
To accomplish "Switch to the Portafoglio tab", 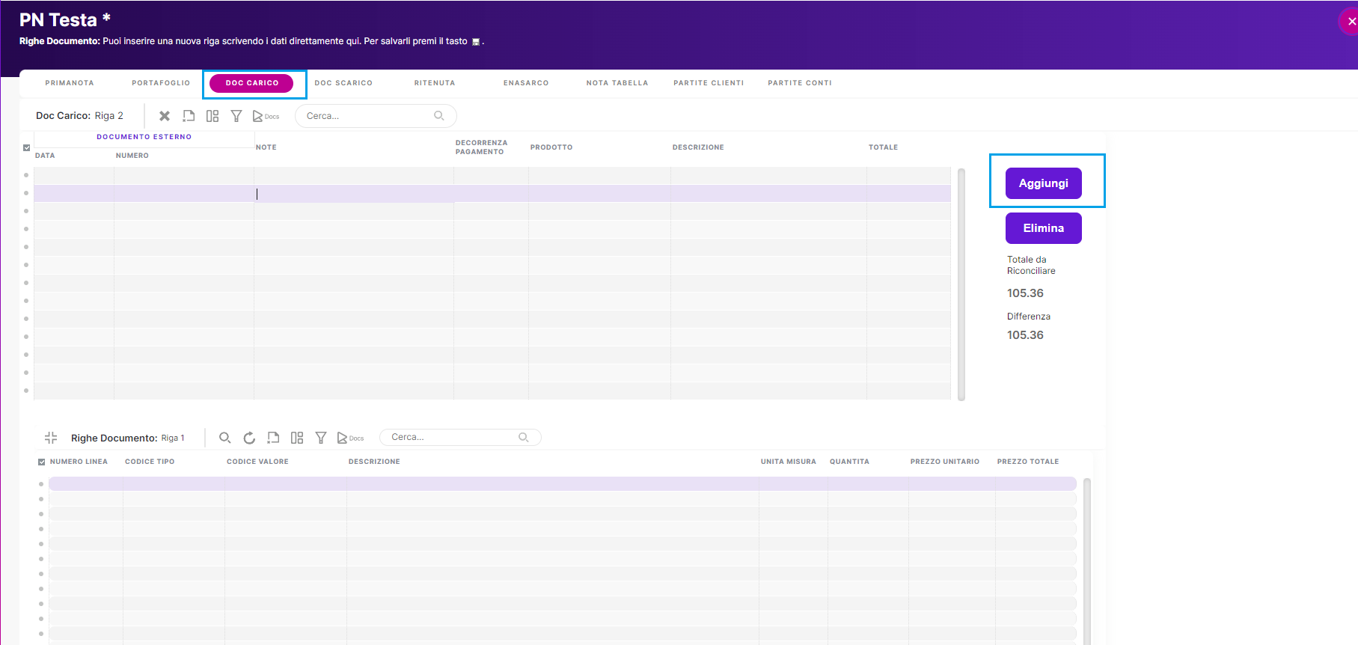I will (161, 83).
